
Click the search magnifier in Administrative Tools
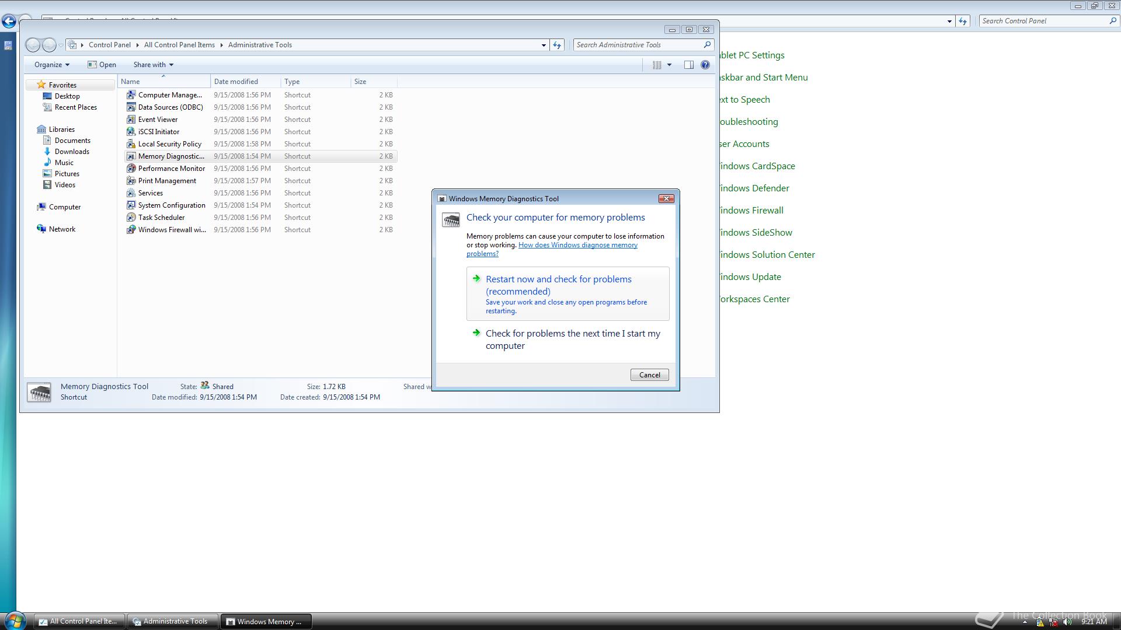click(707, 44)
